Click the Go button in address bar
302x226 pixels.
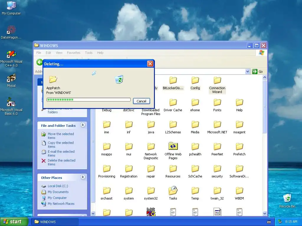point(257,72)
